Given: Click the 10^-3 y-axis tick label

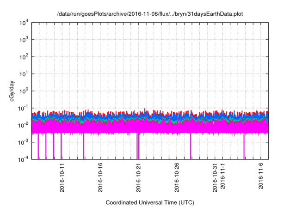Looking at the screenshot, I should pos(24,142).
